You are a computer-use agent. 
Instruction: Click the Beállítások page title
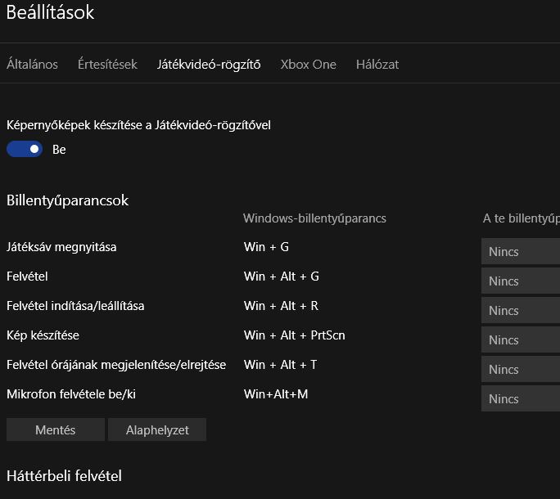51,12
